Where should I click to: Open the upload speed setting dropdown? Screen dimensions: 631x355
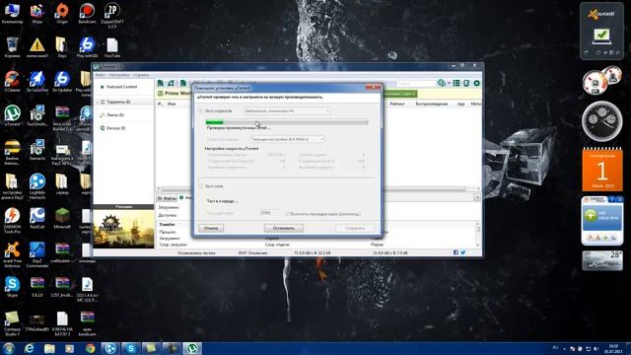(x=287, y=139)
